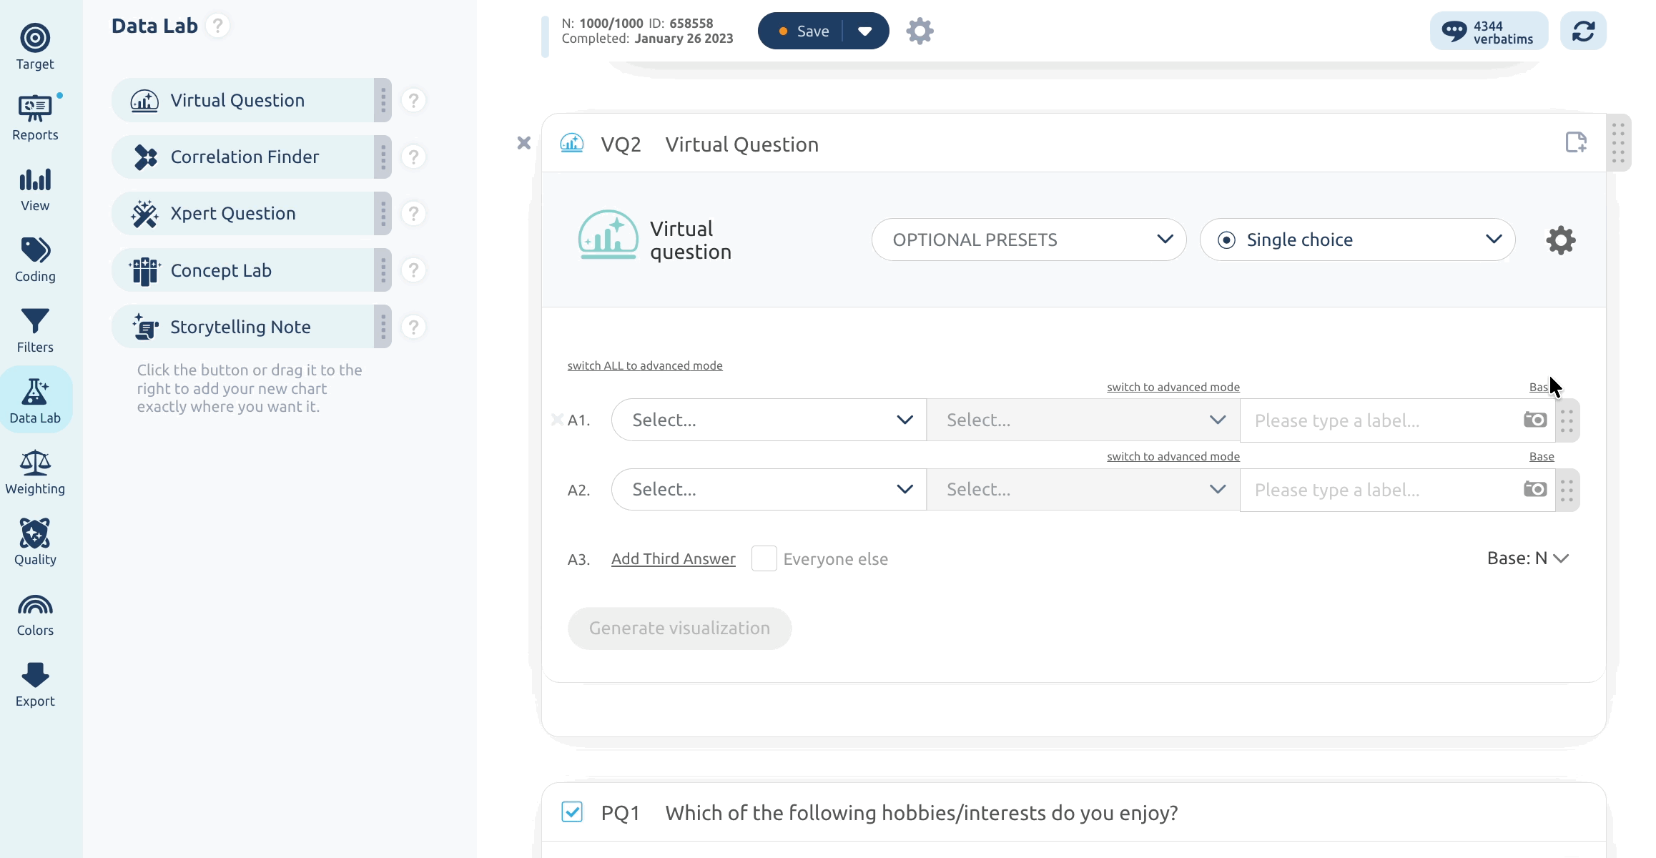The height and width of the screenshot is (858, 1656).
Task: Select the Data Lab sidebar item
Action: tap(35, 400)
